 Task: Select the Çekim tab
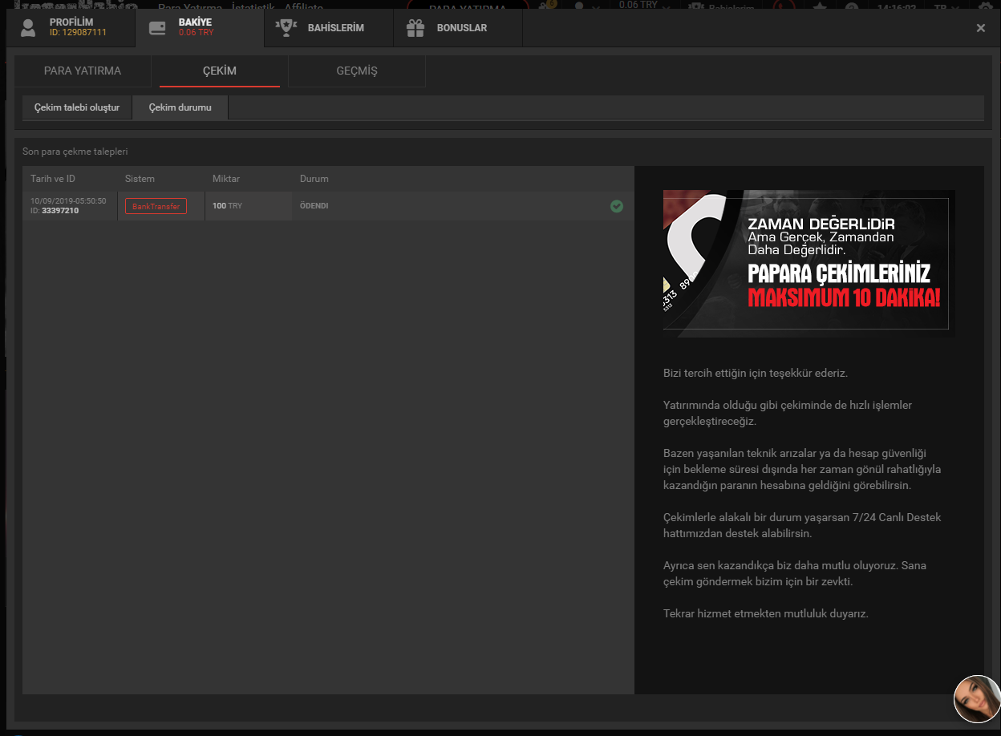tap(219, 71)
